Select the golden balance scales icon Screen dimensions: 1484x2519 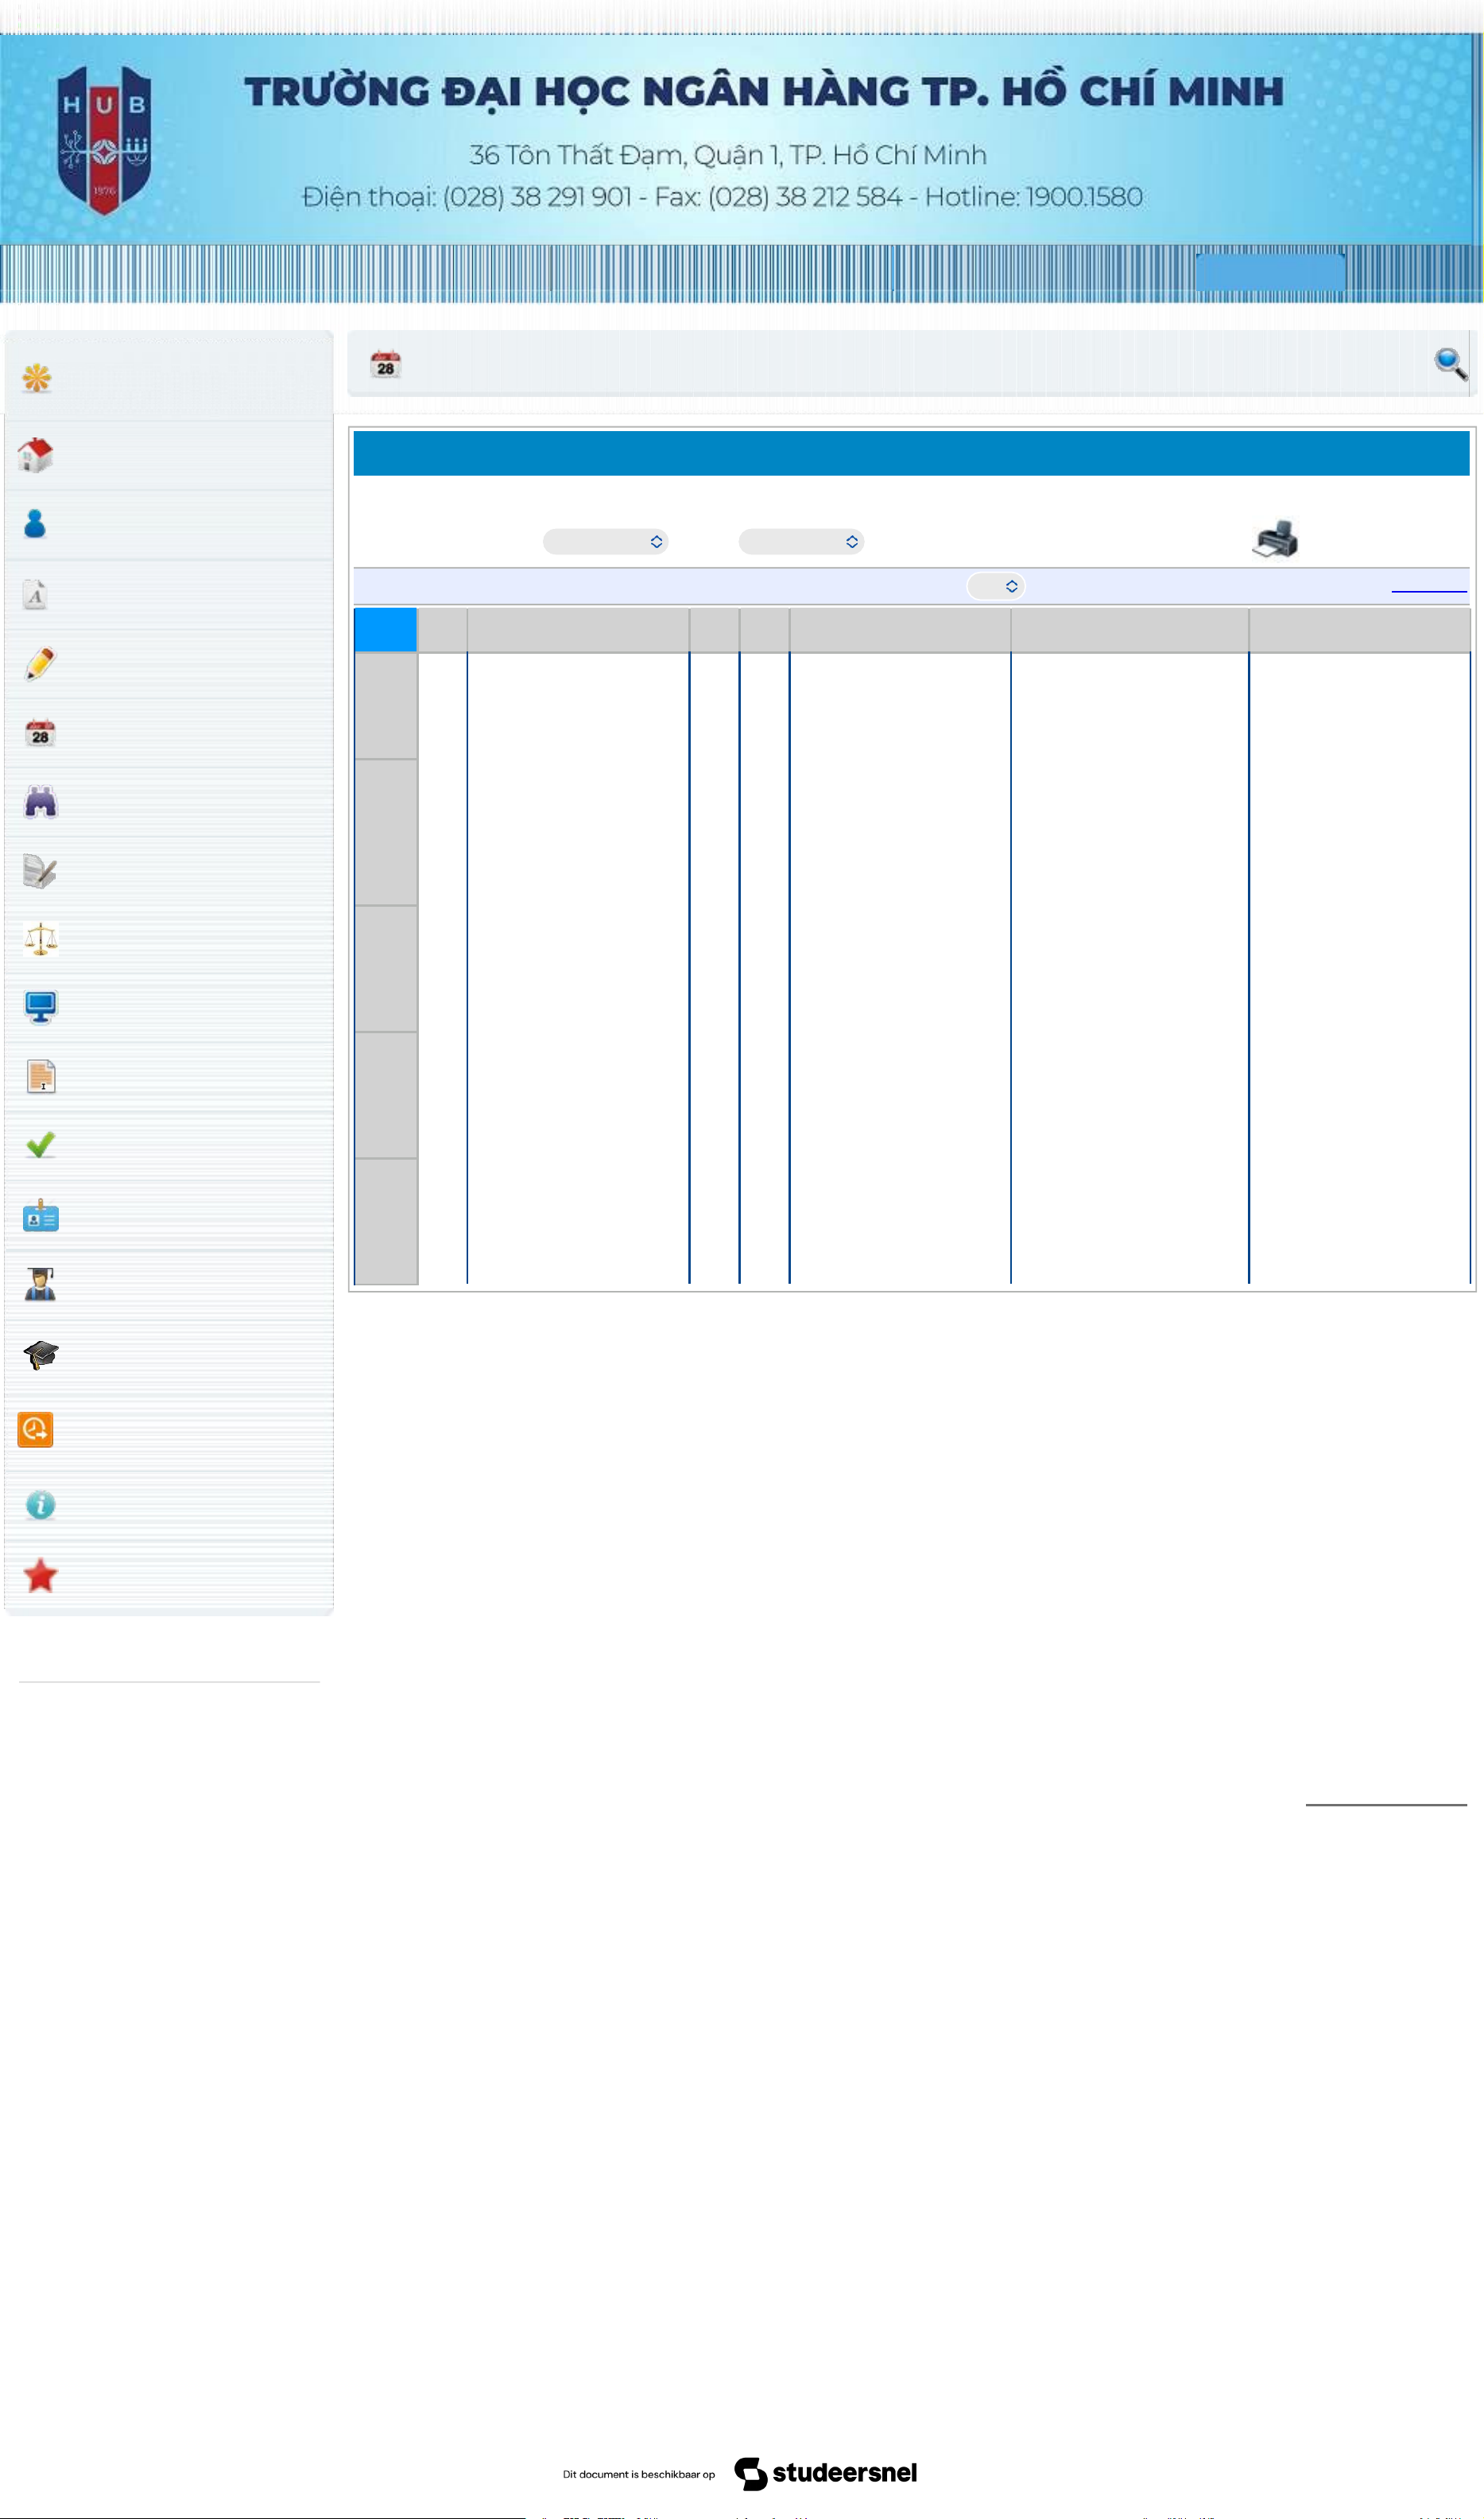click(40, 939)
